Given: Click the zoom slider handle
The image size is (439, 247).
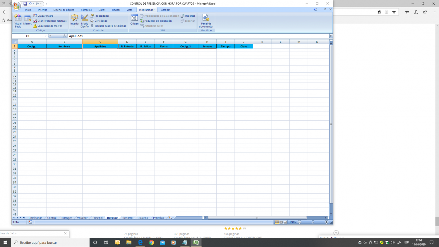Looking at the screenshot, I should [x=313, y=222].
